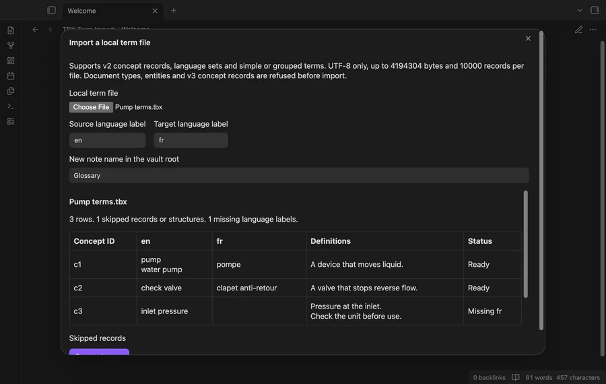Screen dimensions: 606x384
Task: Click the book icon in status bar
Action: (516, 377)
